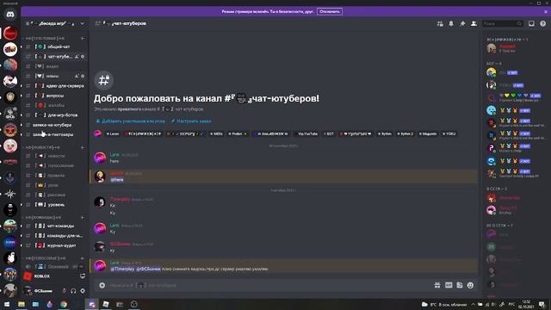Click the message input field
Image resolution: width=551 pixels, height=310 pixels.
click(267, 285)
